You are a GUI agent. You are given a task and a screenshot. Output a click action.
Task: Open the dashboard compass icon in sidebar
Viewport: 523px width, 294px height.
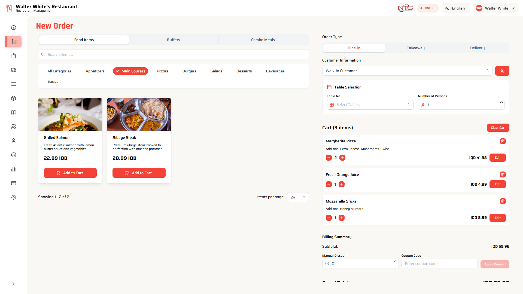click(x=14, y=27)
